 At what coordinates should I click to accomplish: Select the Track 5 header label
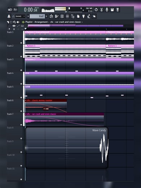coord(10,87)
